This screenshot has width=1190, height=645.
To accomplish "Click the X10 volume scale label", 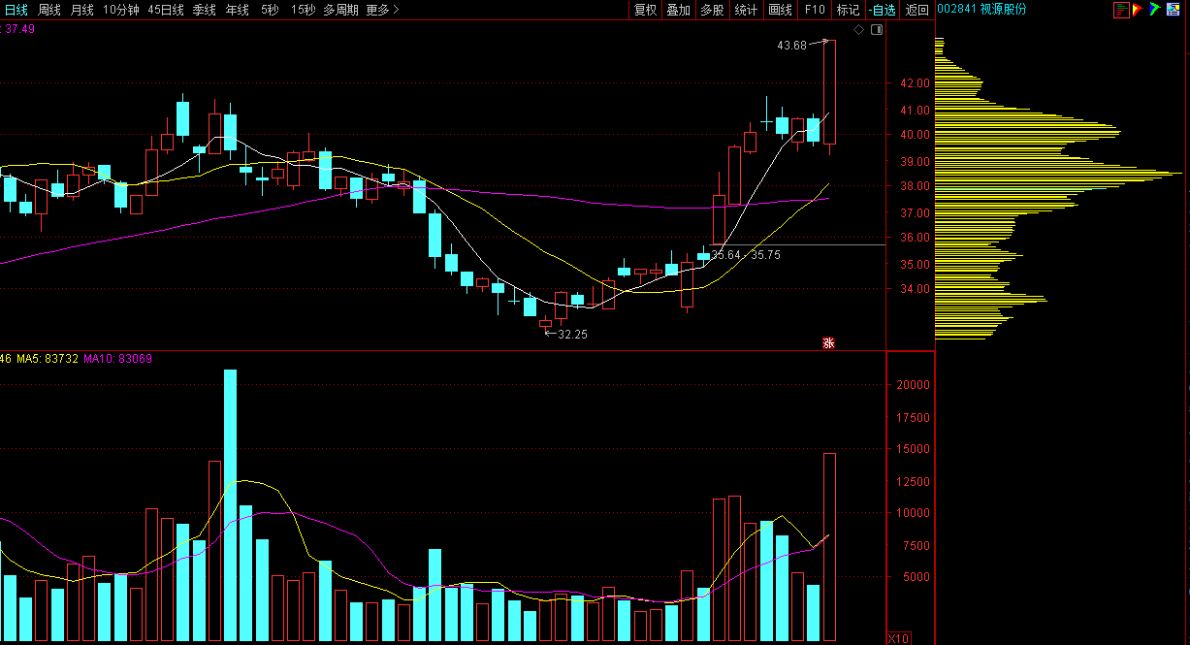I will 899,638.
